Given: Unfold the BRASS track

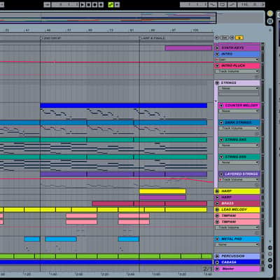Looking at the screenshot, I should click(217, 204).
